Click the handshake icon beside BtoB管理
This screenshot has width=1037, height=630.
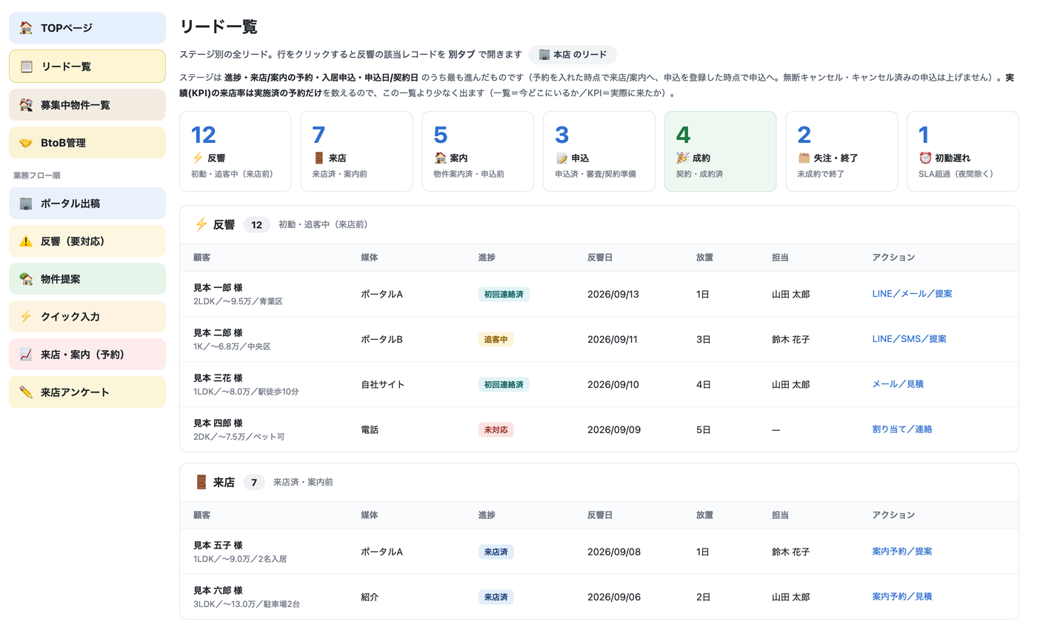pos(26,143)
